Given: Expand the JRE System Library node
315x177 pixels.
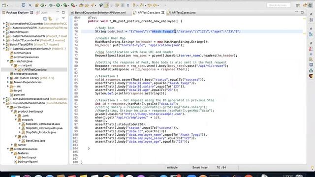Looking at the screenshot, I should pos(8,78).
